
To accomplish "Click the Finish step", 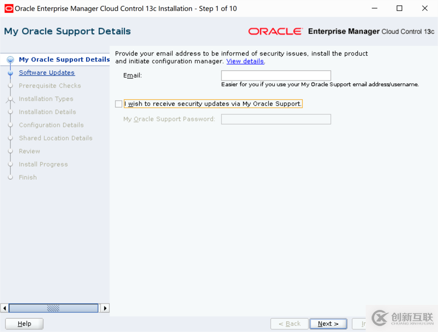I will coord(28,178).
